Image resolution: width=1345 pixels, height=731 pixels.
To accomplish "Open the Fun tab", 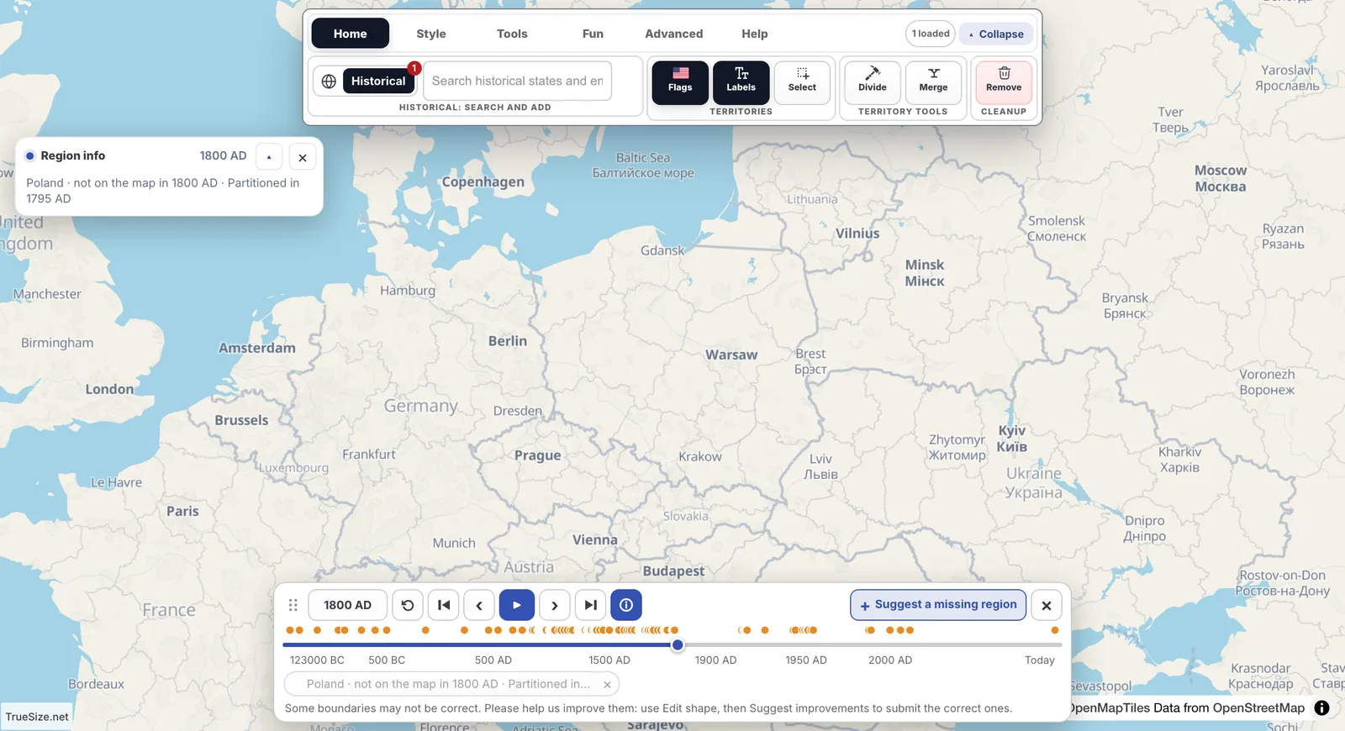I will [593, 34].
